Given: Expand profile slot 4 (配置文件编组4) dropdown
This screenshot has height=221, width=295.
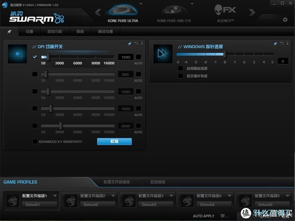Looking at the screenshot, I should coord(229,196).
